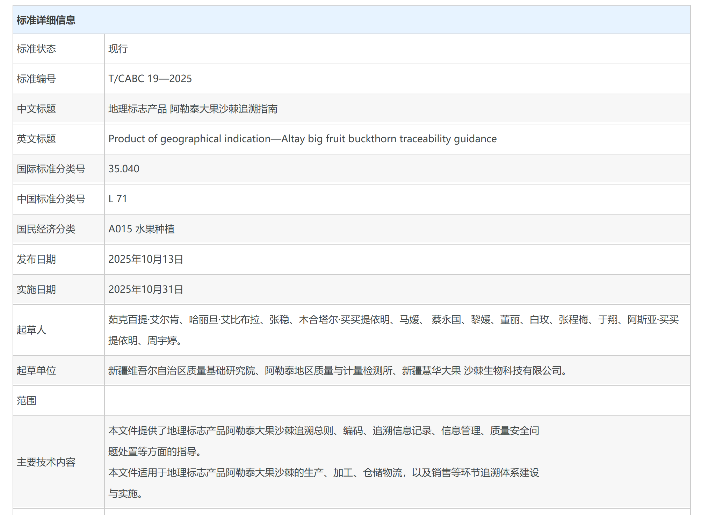Click the ICS value 35.040

click(124, 169)
